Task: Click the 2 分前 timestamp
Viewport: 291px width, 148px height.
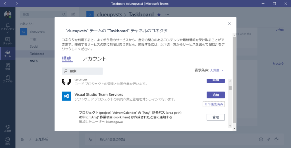Action: (280, 30)
